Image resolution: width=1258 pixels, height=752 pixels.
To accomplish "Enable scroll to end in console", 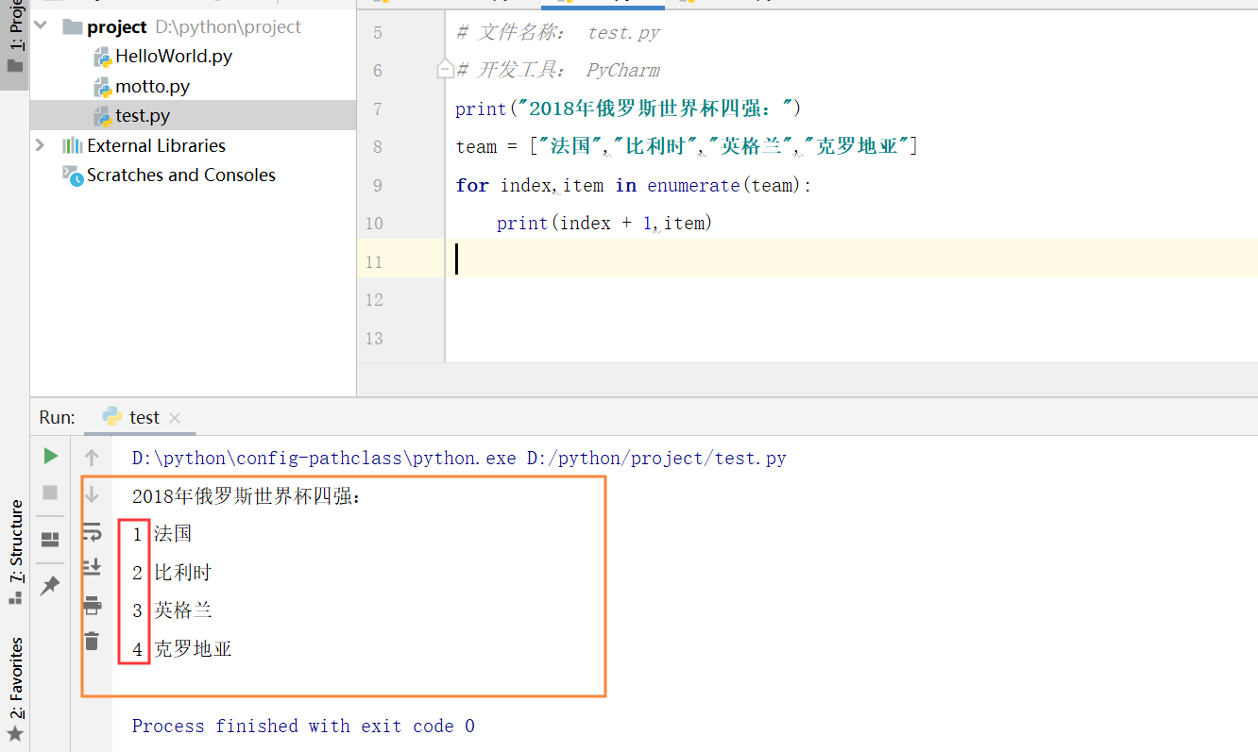I will (92, 566).
